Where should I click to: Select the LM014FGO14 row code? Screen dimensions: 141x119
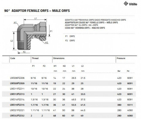17,100
